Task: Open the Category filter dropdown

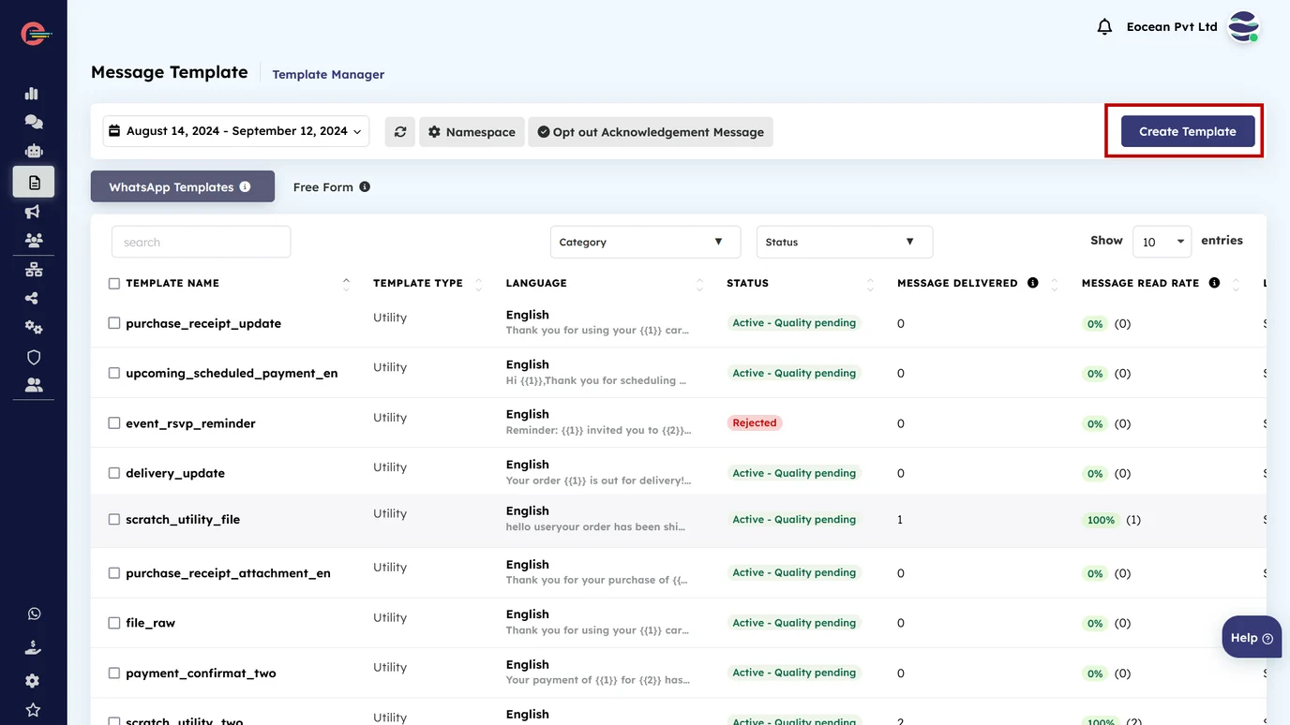Action: click(645, 242)
